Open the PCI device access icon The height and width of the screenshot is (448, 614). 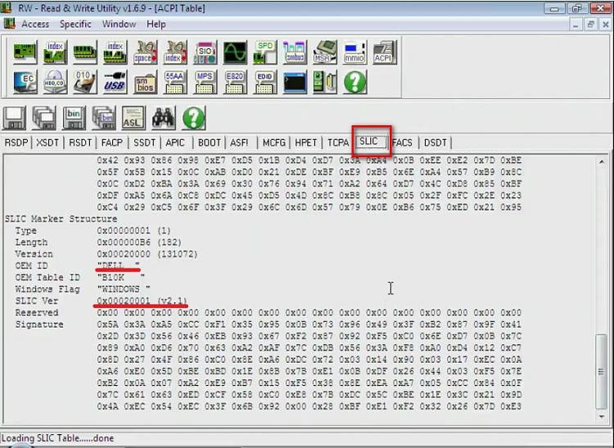[25, 52]
